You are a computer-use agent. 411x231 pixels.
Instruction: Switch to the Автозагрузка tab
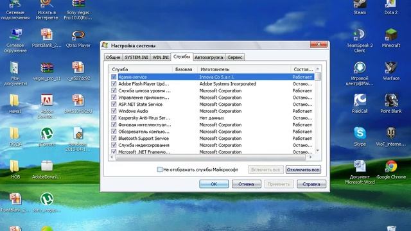(209, 57)
